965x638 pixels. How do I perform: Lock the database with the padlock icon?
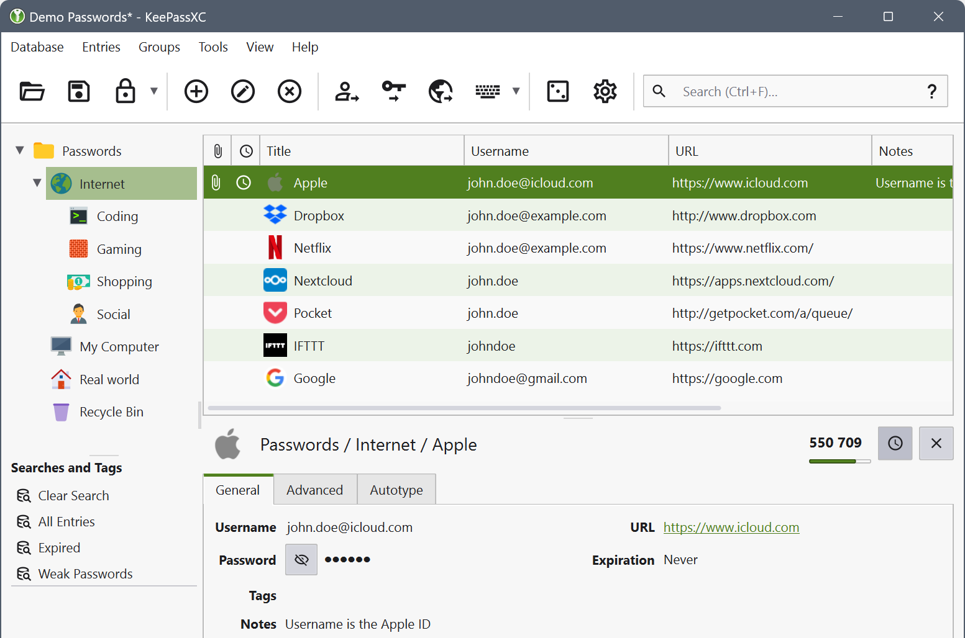126,91
